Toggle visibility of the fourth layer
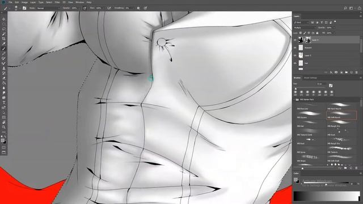Screen dimensions: 363x204 tap(295, 63)
